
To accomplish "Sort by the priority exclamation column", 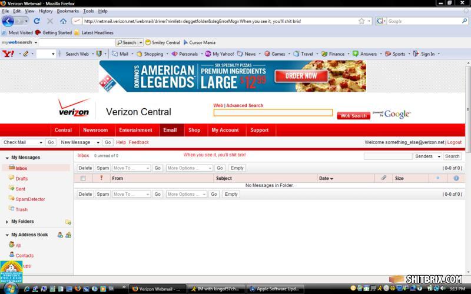I will click(101, 178).
